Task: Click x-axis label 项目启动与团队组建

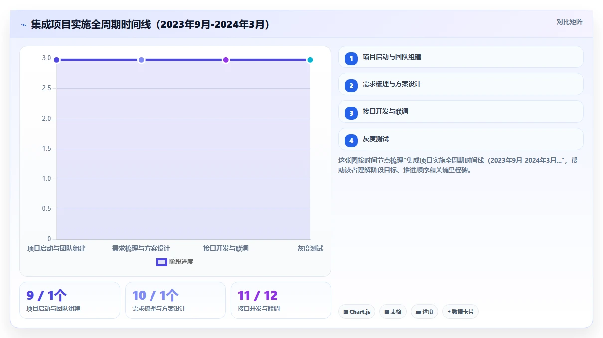Action: click(x=56, y=248)
